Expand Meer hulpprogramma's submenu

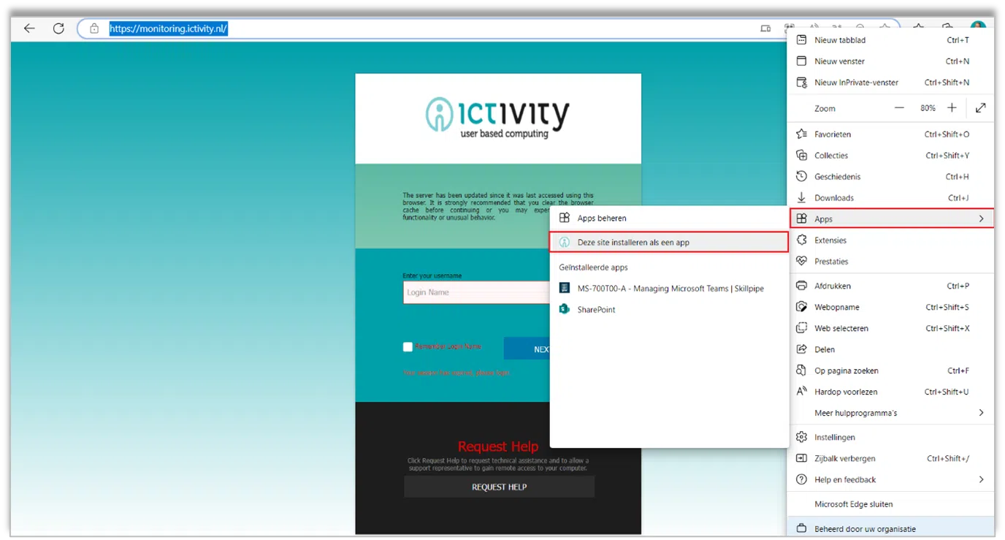pyautogui.click(x=981, y=413)
